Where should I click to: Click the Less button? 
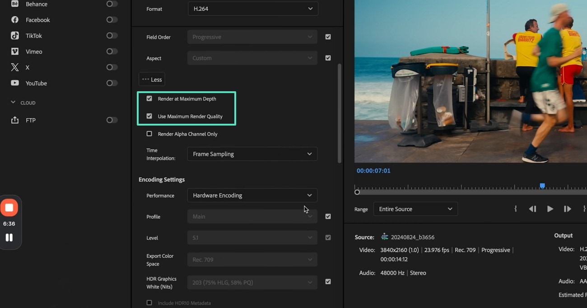pos(152,79)
